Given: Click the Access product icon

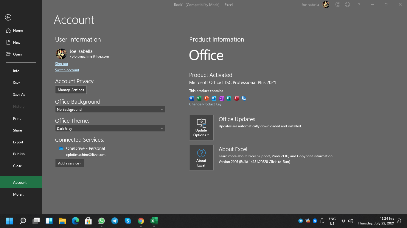Looking at the screenshot, I should point(236,98).
